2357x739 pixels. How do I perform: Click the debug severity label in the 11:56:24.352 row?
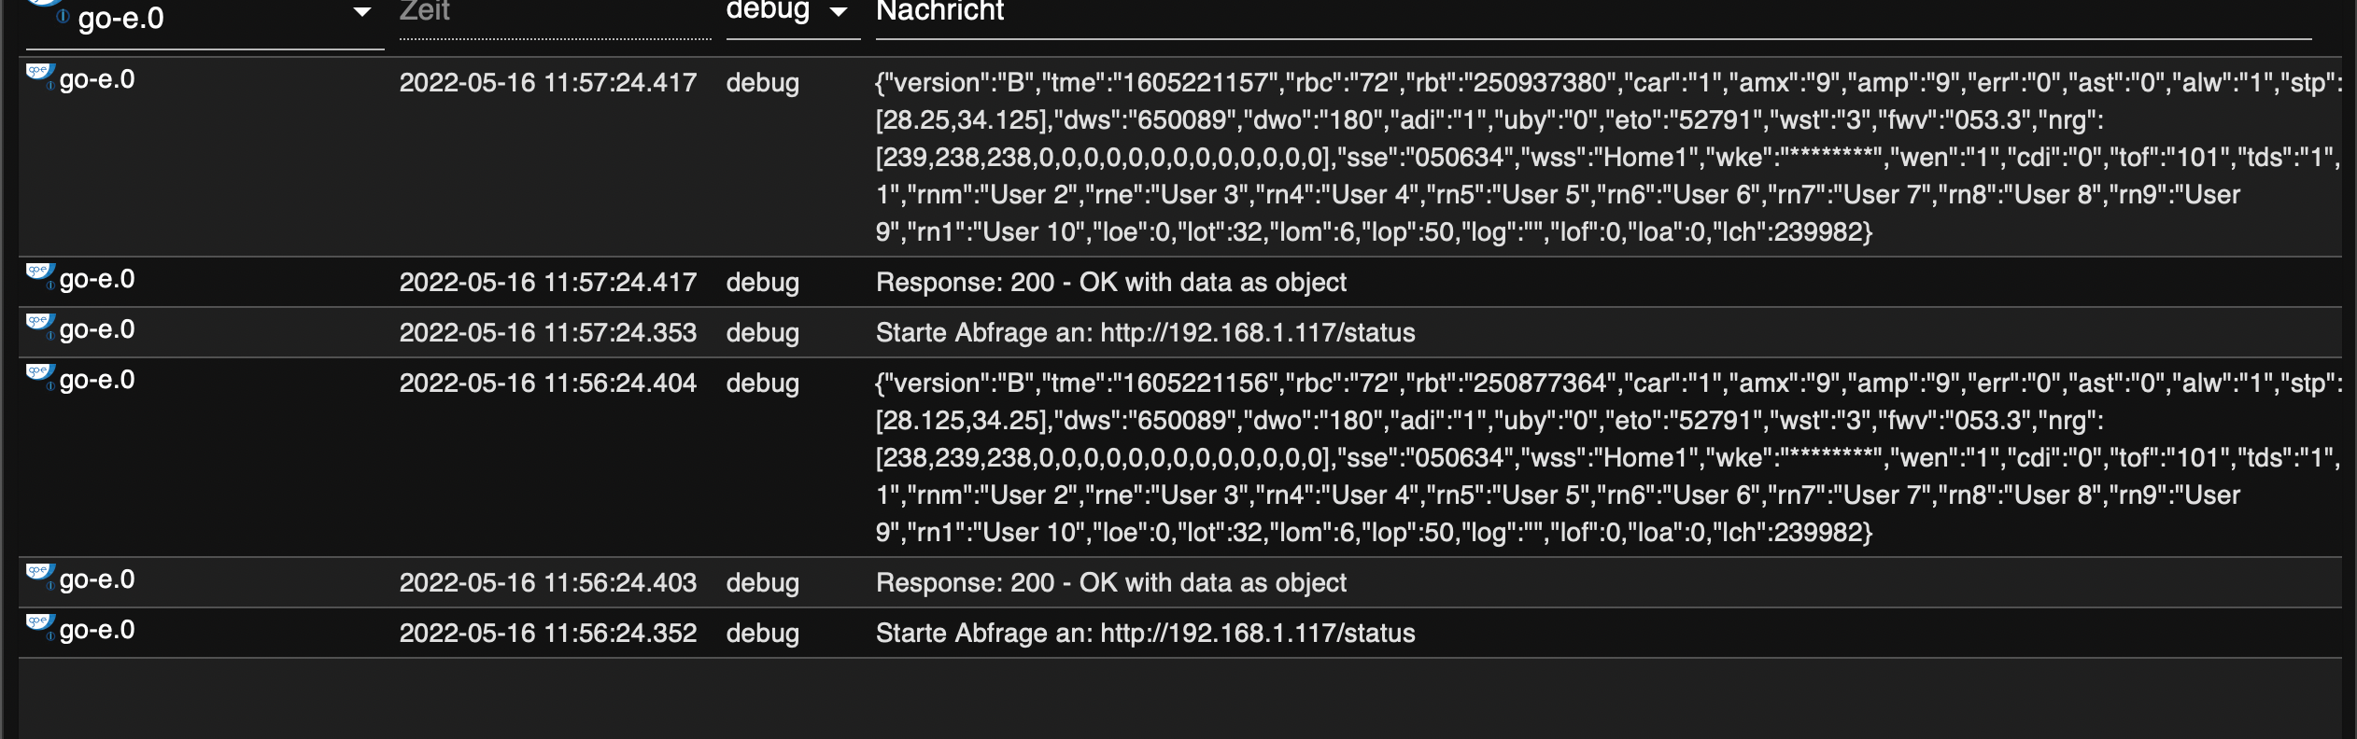763,634
